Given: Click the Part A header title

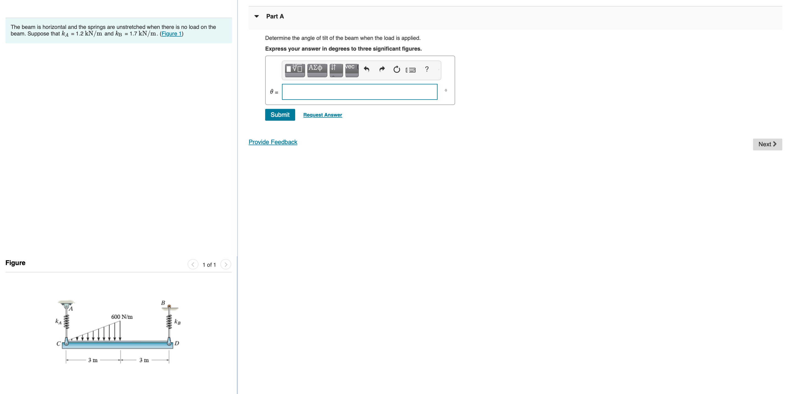Looking at the screenshot, I should [x=275, y=16].
